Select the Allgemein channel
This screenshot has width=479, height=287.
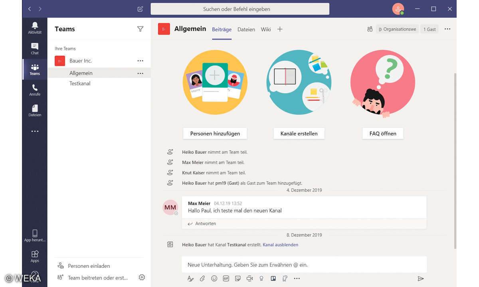point(99,73)
